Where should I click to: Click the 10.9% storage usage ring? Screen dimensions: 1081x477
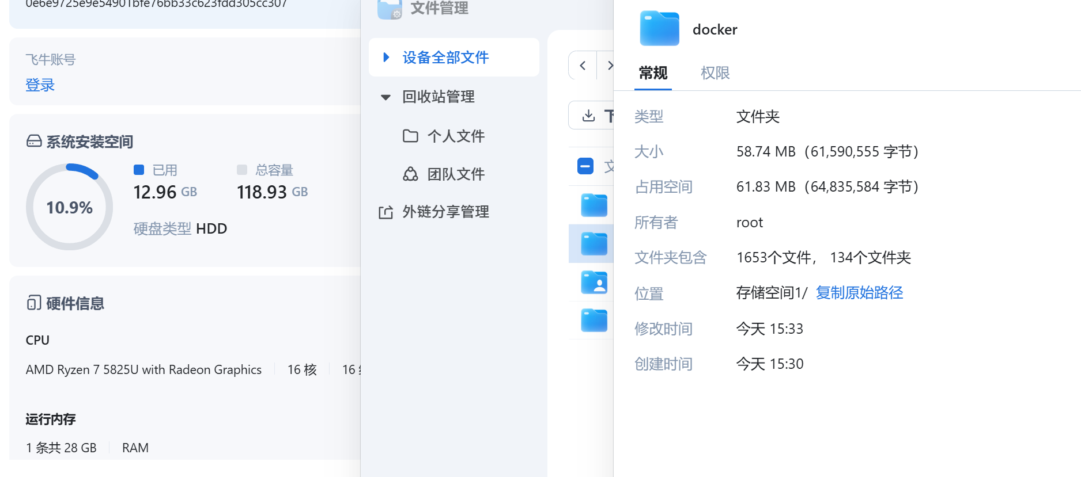tap(70, 207)
